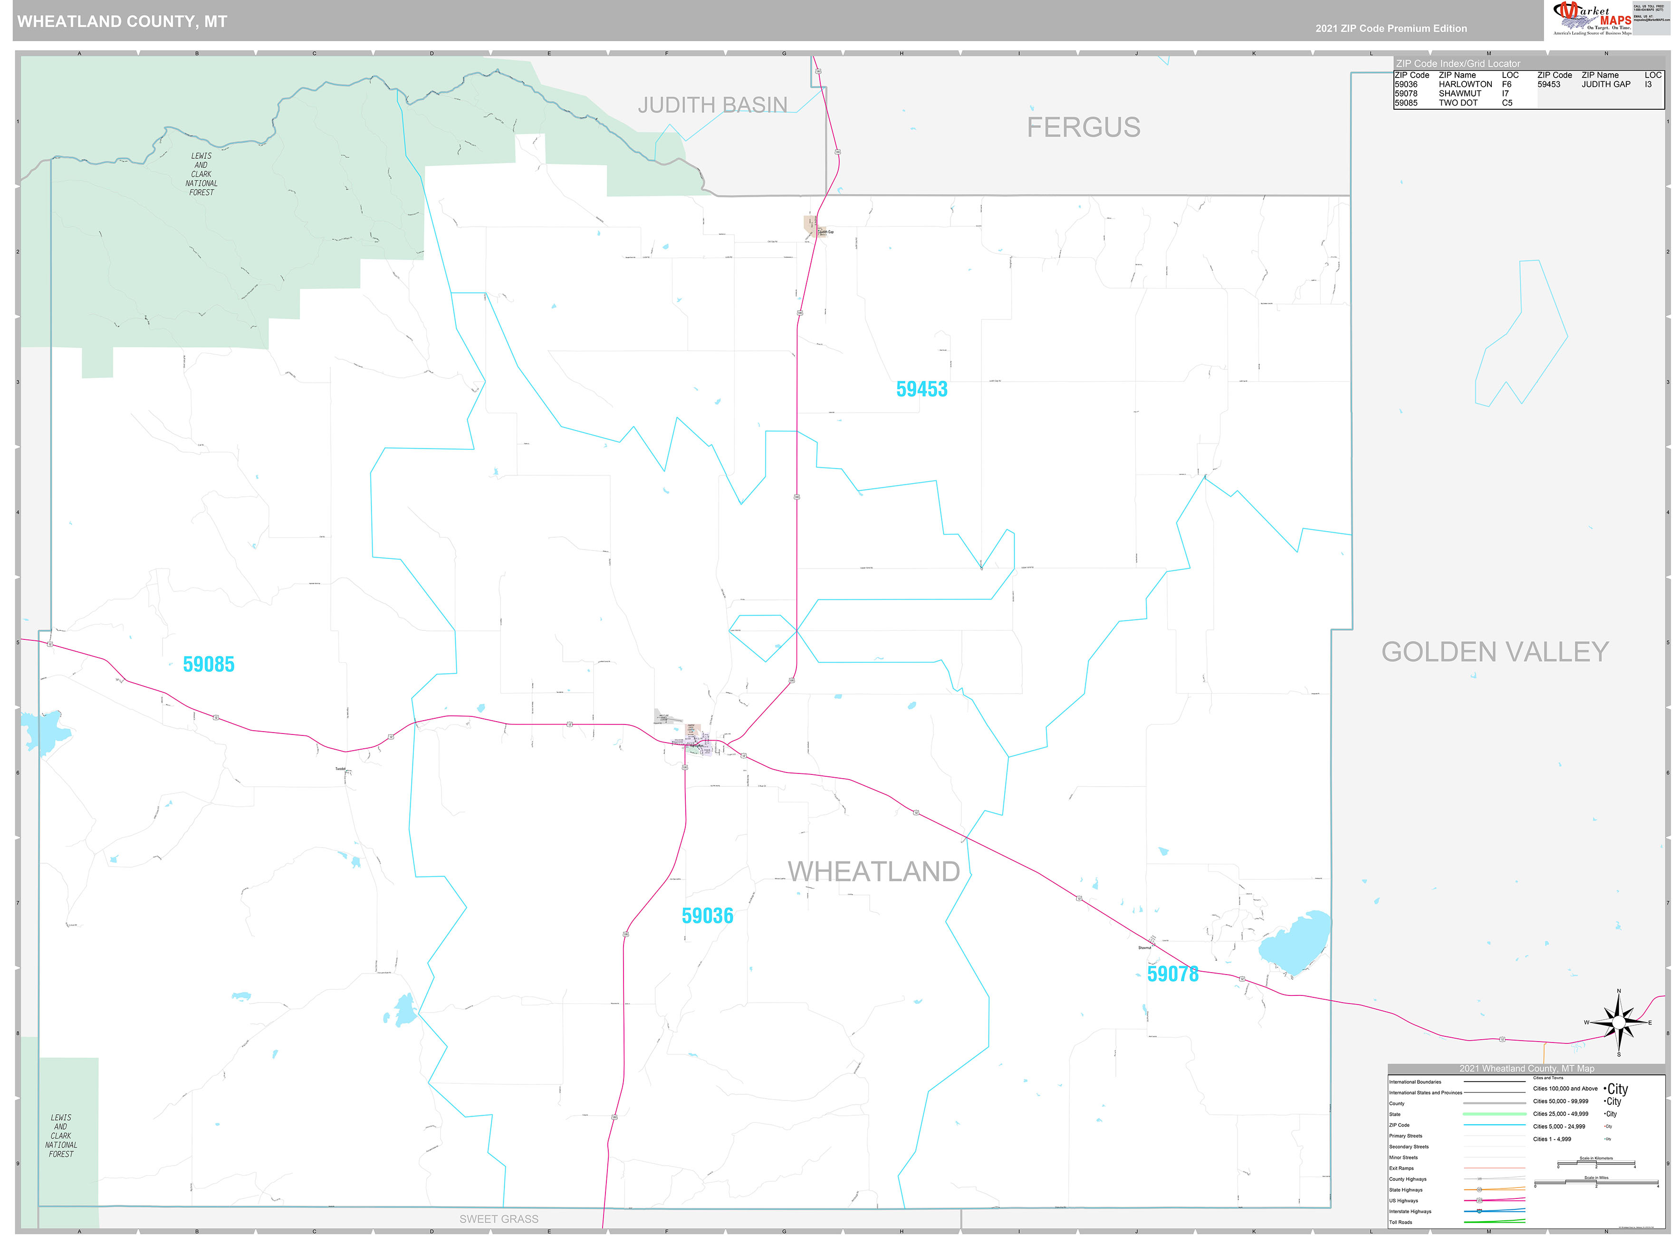
Task: Click the cyan ZIP Code line swatch
Action: click(x=1494, y=1124)
